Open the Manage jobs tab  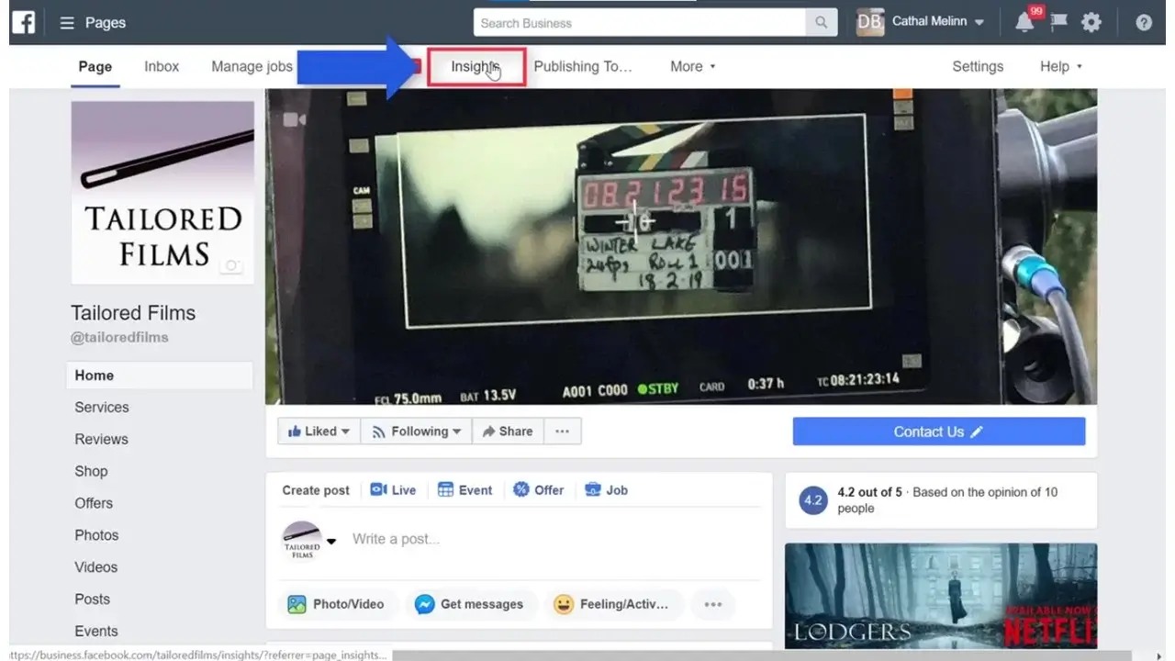pyautogui.click(x=252, y=66)
